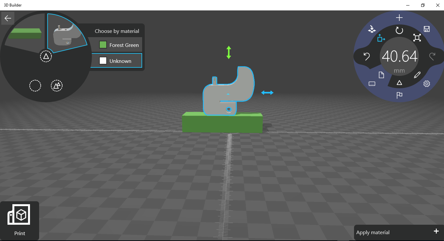
Task: Click the back arrow to exit selection
Action: click(7, 18)
